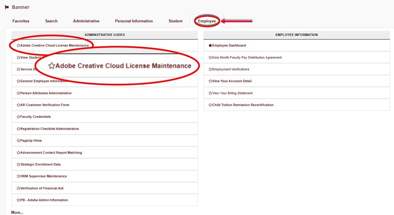Open View Your Billing Statement

pos(232,93)
